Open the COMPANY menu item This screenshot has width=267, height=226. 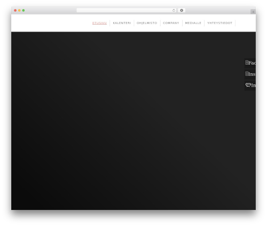click(171, 23)
